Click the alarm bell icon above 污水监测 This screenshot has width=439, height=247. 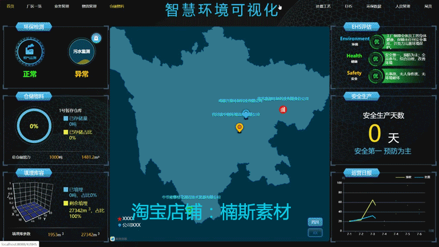coord(96,38)
